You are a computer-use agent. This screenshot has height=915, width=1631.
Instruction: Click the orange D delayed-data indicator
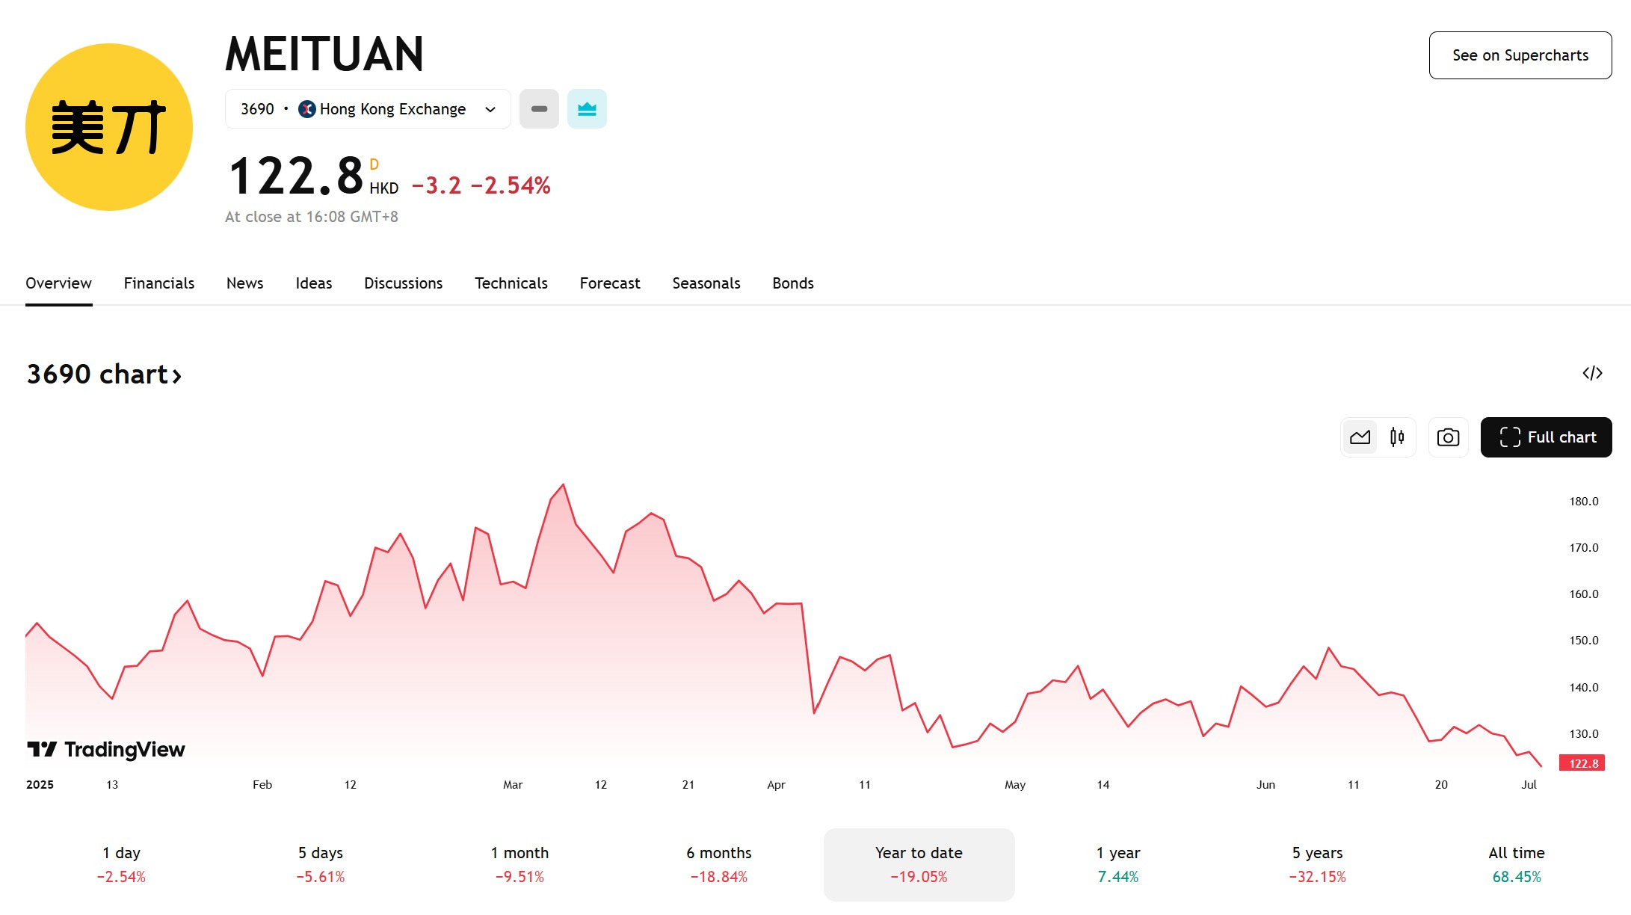click(374, 164)
